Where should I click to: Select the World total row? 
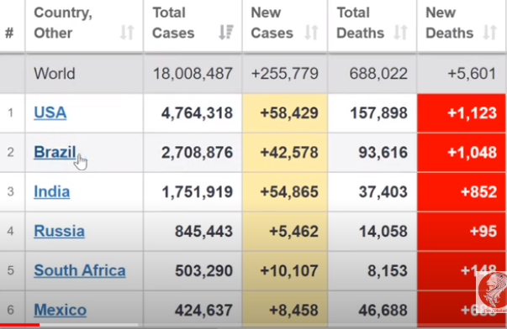coord(253,74)
